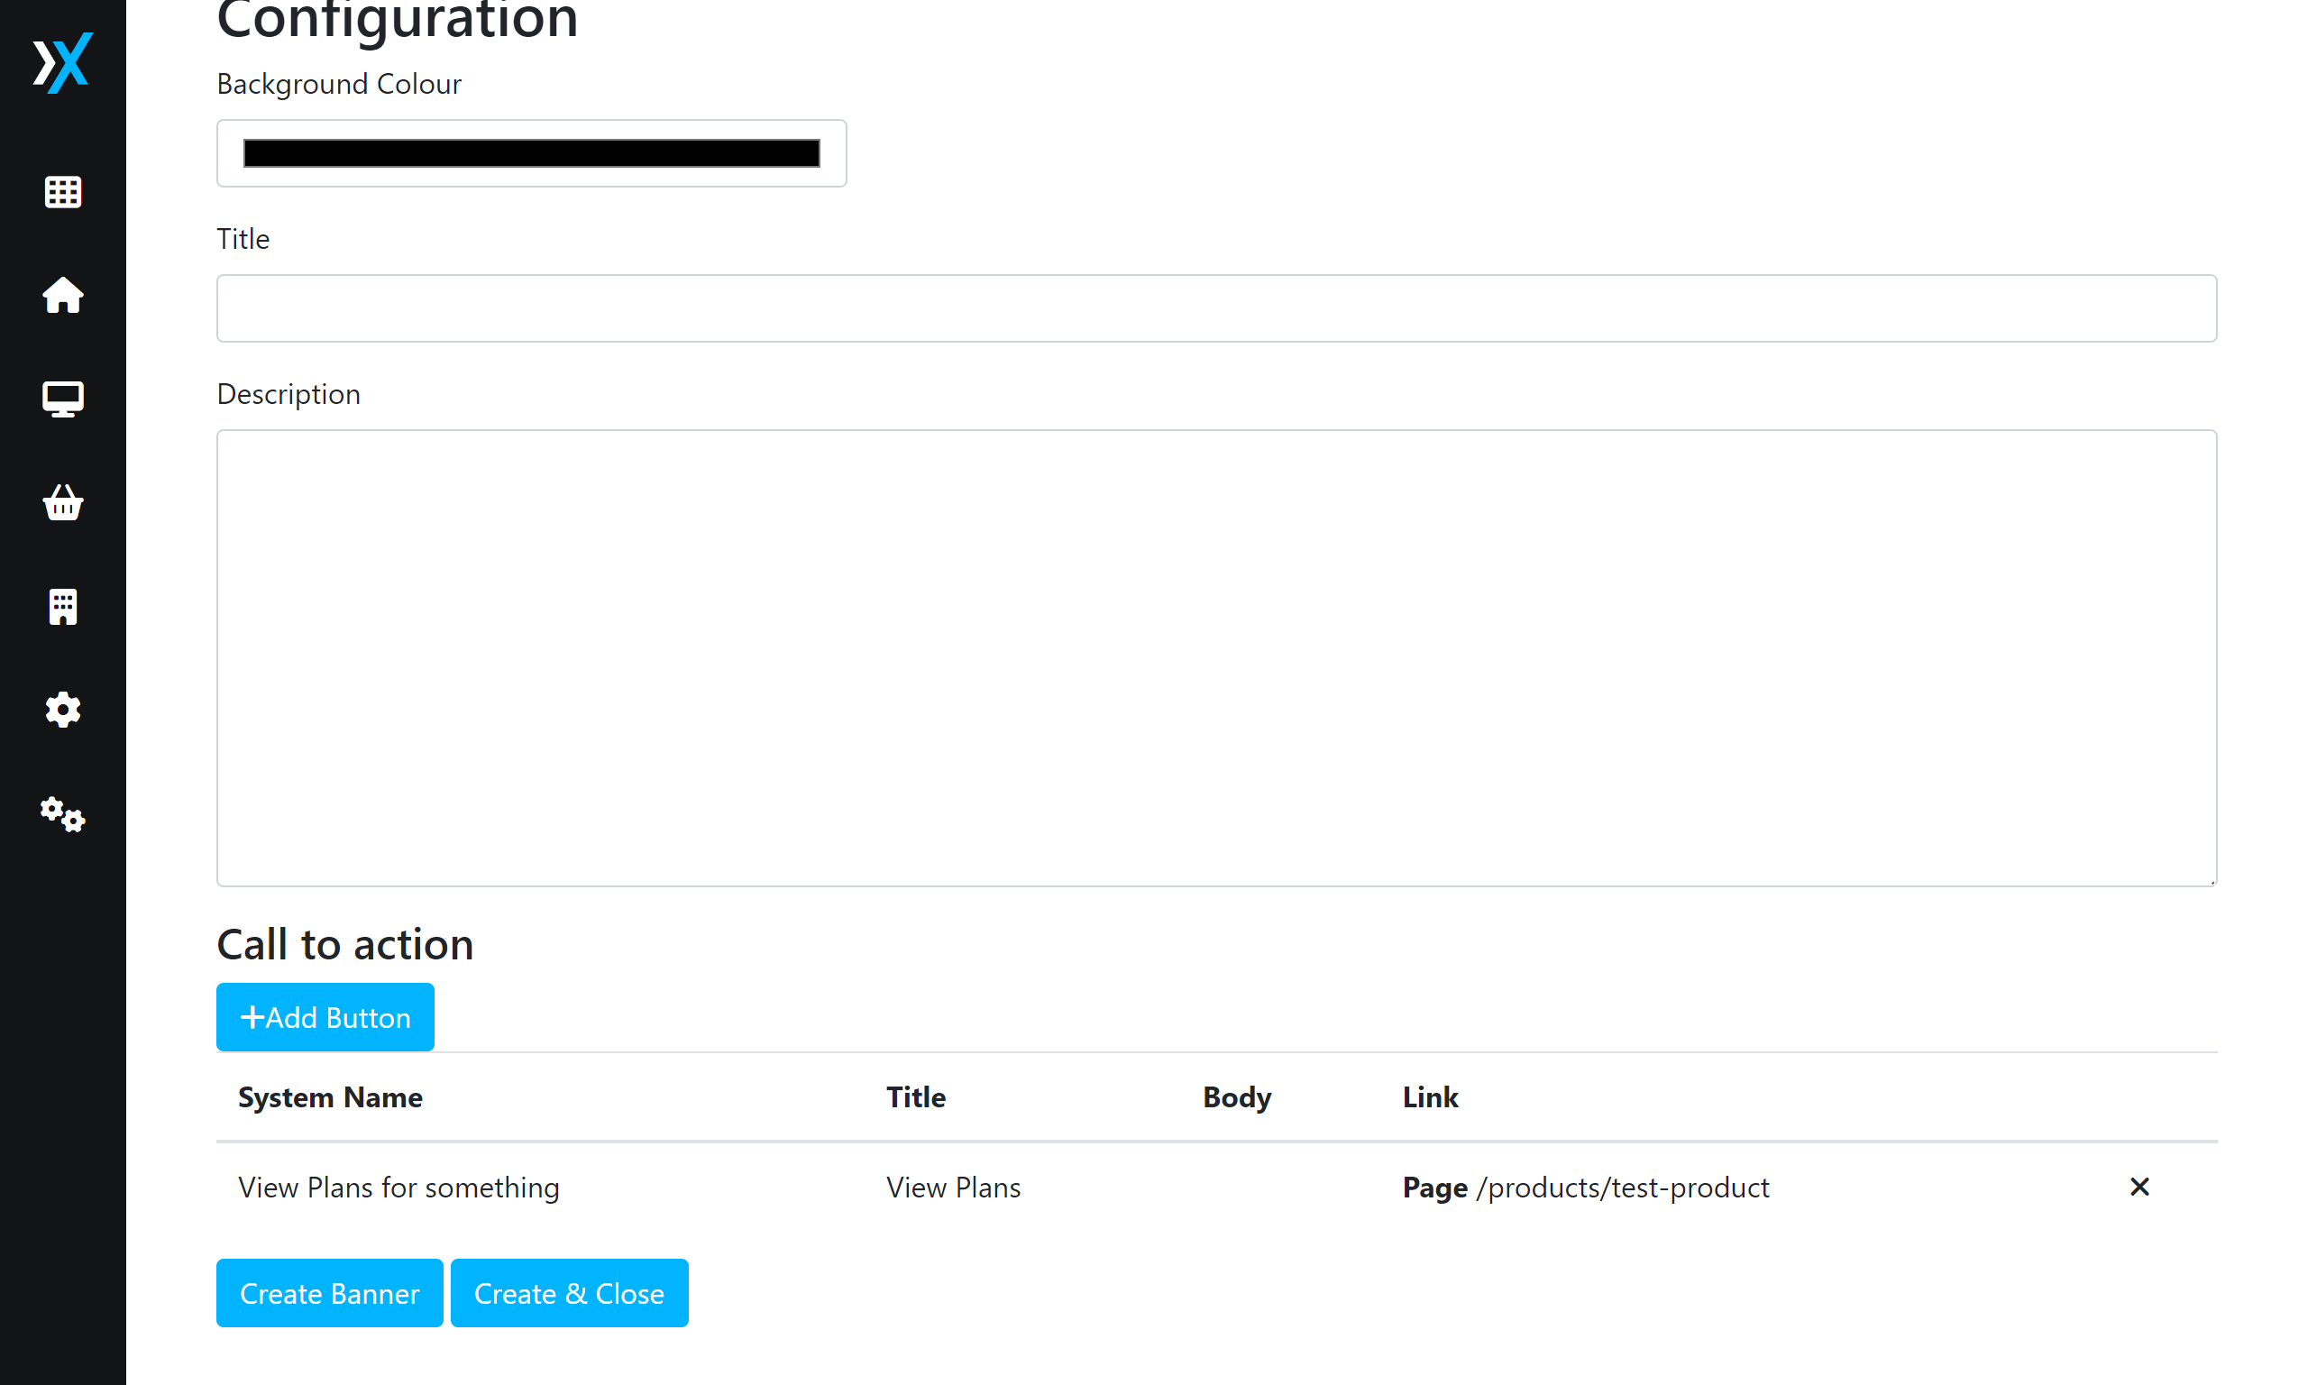This screenshot has width=2308, height=1385.
Task: Open the grid table icon in sidebar
Action: coord(62,192)
